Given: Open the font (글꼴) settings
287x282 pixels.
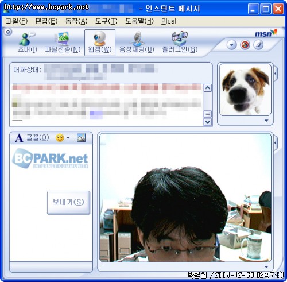Looking at the screenshot, I should (x=32, y=138).
